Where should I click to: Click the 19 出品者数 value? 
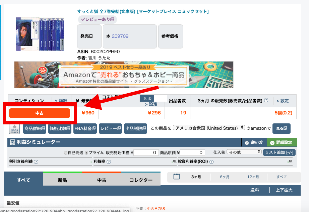[183, 113]
